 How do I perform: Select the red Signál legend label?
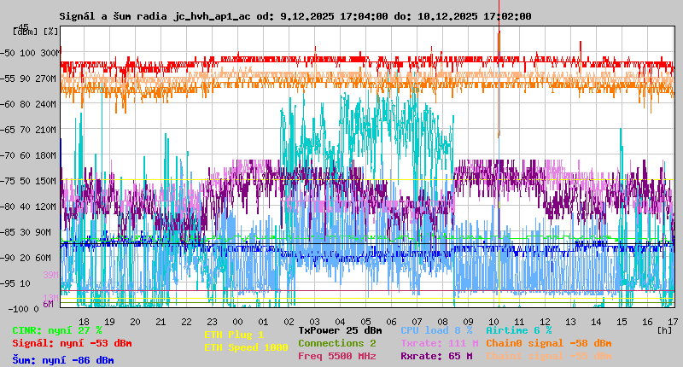72,343
